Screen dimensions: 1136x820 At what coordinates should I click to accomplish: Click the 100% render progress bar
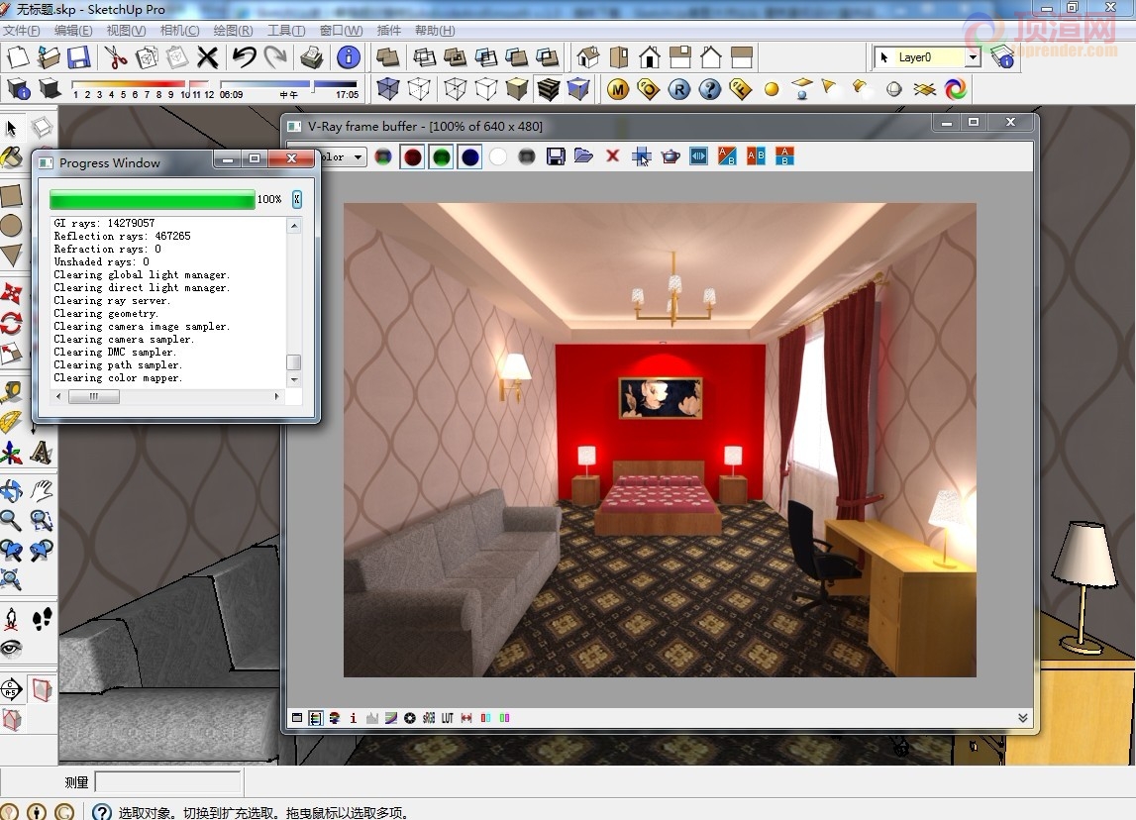[153, 199]
